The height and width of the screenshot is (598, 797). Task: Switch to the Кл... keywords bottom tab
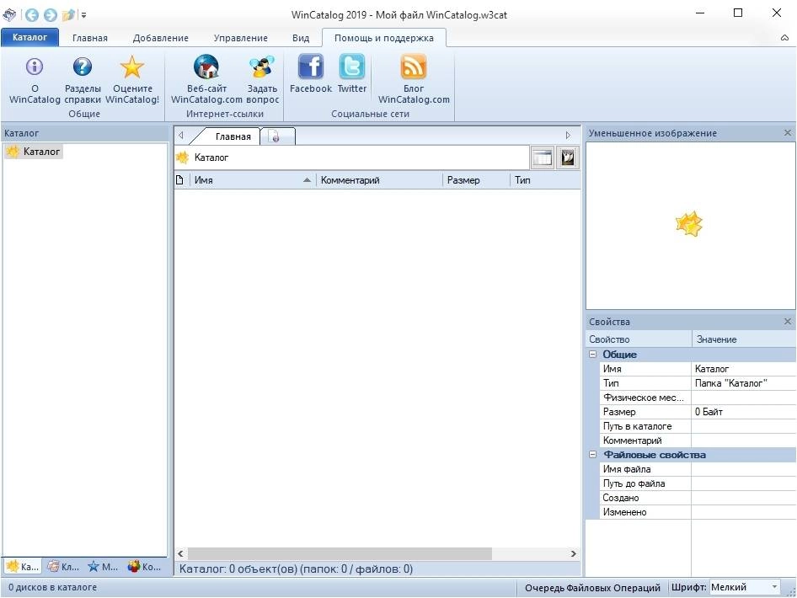pyautogui.click(x=63, y=567)
